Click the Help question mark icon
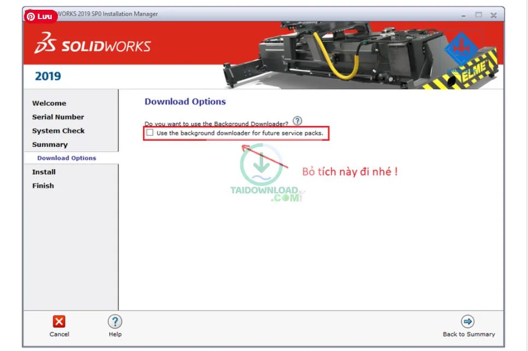528x351 pixels. click(115, 322)
